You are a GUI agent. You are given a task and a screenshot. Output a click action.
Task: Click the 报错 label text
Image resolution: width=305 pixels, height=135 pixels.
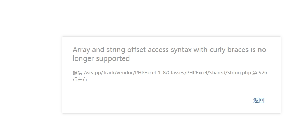point(77,73)
